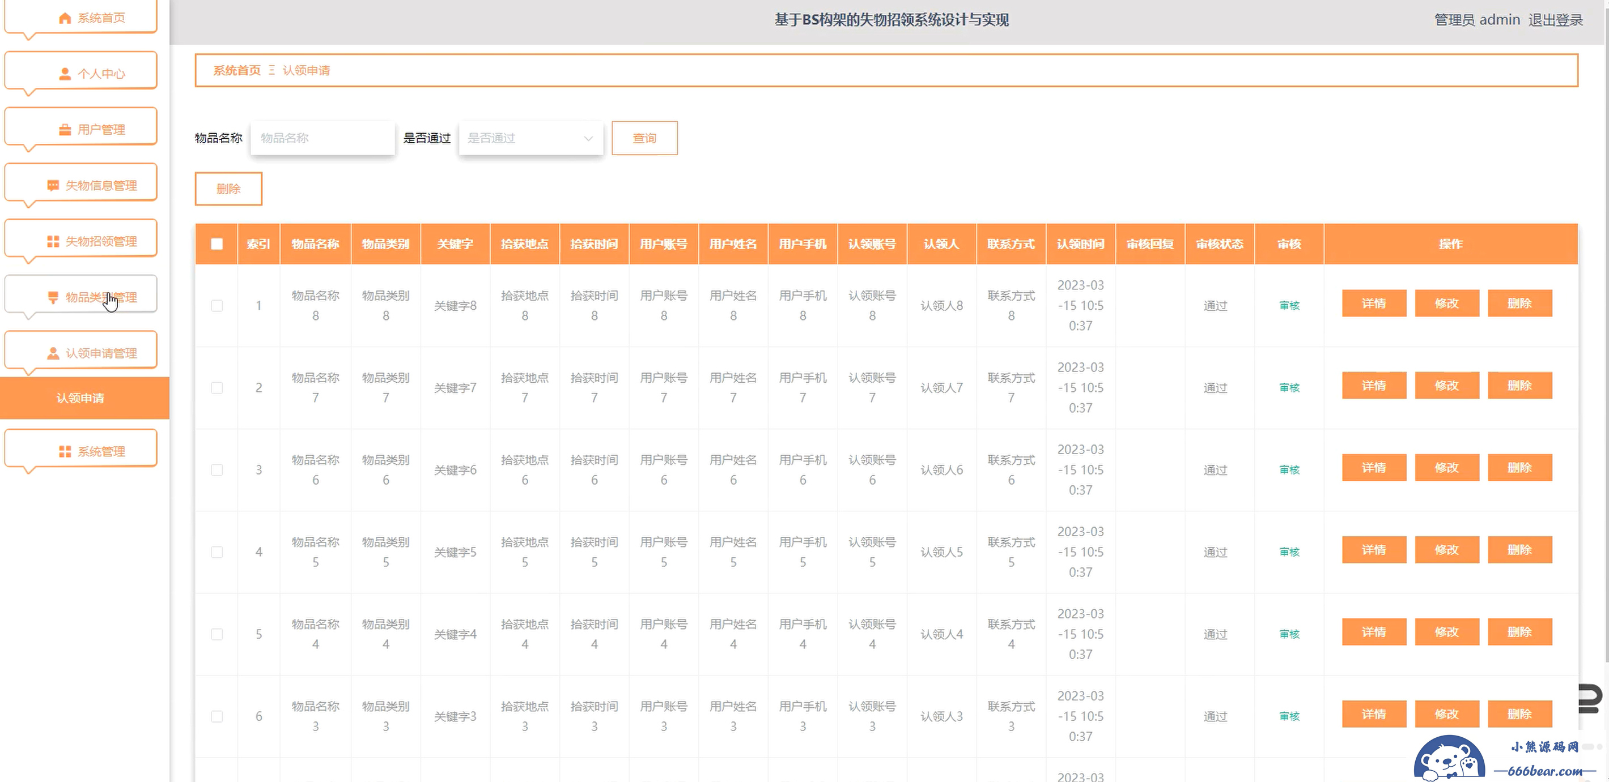Click 审核 link for row 3
The width and height of the screenshot is (1609, 782).
(x=1289, y=470)
